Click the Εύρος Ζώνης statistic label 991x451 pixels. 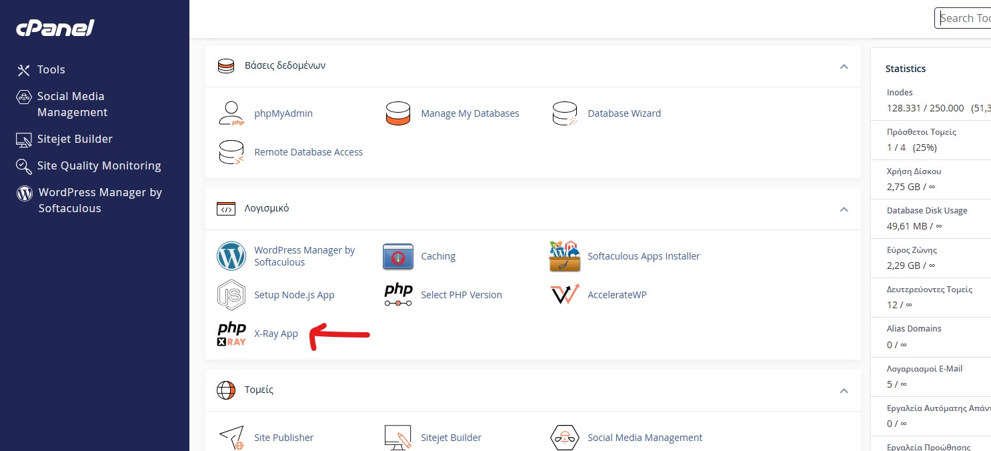(912, 250)
